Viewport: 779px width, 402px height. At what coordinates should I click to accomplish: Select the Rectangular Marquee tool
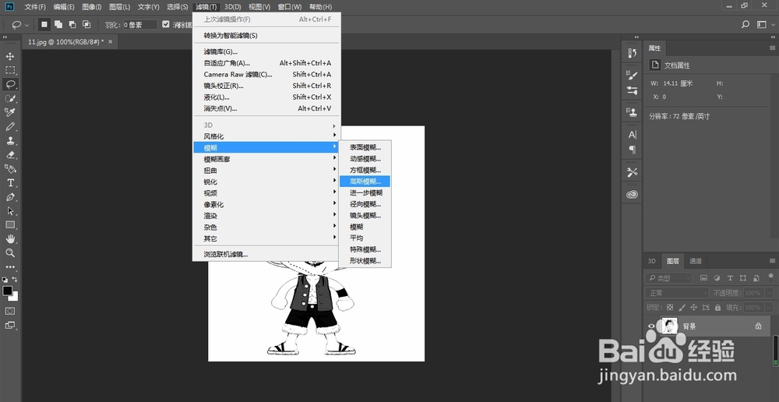click(10, 70)
